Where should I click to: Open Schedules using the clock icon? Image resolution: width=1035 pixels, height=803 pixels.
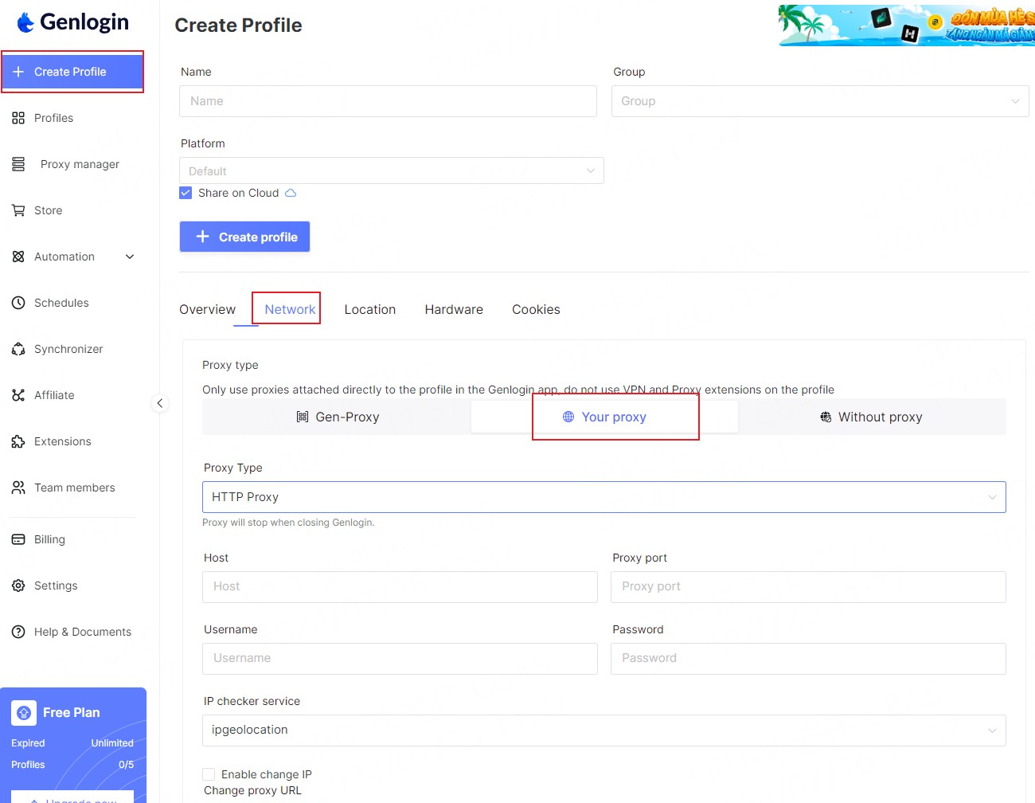18,303
